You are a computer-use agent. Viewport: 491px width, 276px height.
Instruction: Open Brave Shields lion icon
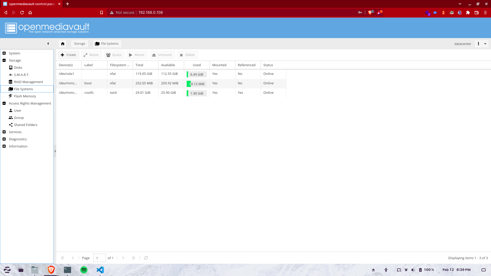(x=370, y=13)
